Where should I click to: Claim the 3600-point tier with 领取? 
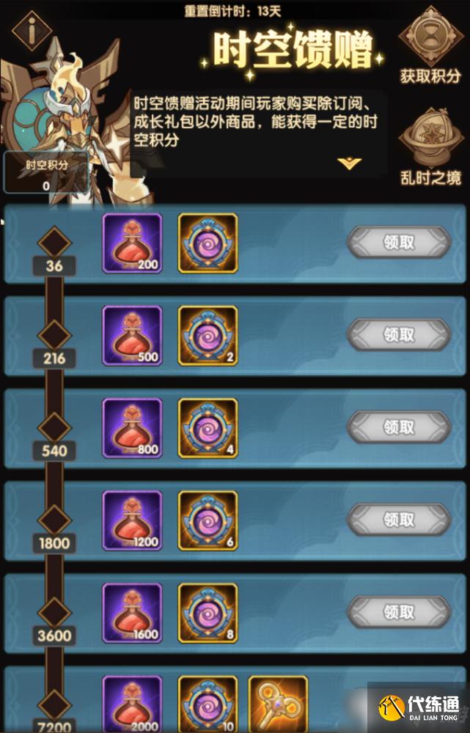[399, 612]
